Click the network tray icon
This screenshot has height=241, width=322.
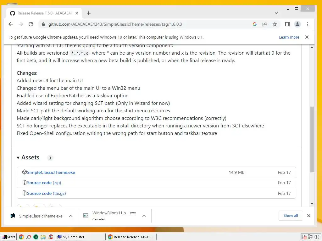pos(310,237)
